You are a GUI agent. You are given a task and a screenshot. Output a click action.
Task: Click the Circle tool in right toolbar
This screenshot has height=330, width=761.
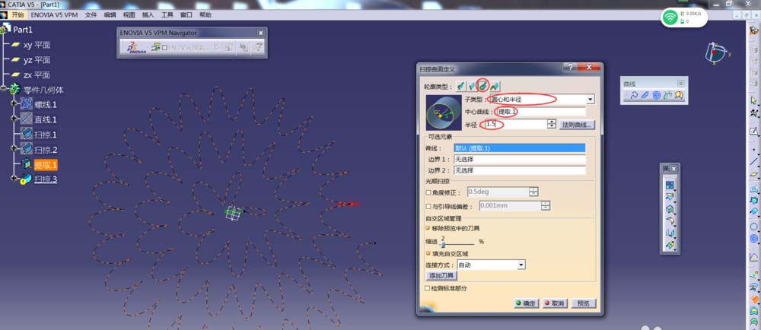753,227
